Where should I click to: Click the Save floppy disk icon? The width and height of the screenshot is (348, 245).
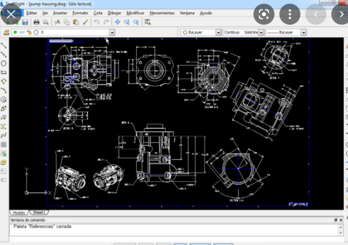(25, 22)
